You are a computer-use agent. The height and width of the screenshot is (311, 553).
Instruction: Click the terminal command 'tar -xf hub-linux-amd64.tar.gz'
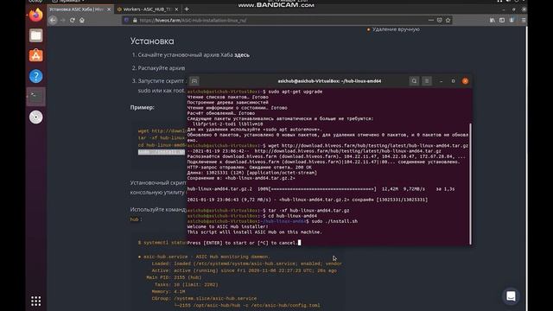point(308,211)
